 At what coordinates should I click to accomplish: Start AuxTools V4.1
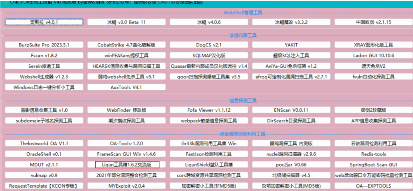[x=126, y=87]
